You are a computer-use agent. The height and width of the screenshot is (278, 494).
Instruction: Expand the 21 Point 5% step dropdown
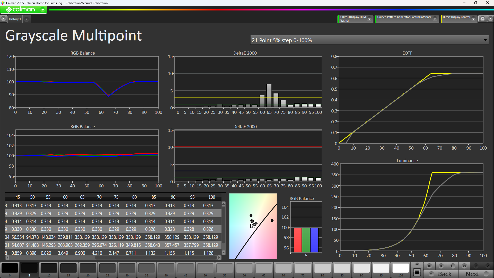point(485,40)
